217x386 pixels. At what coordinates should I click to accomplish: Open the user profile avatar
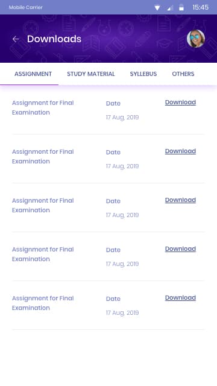(x=196, y=39)
